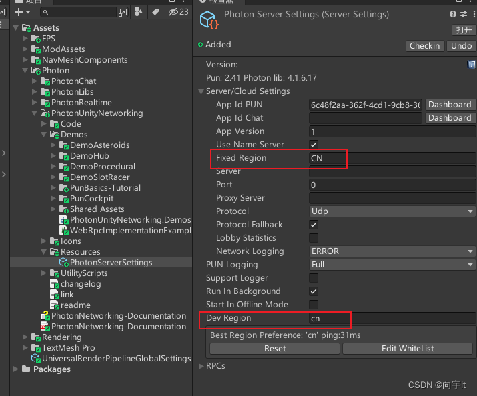Collapse the Server/Cloud Settings section
Viewport: 477px width, 396px height.
pos(201,91)
